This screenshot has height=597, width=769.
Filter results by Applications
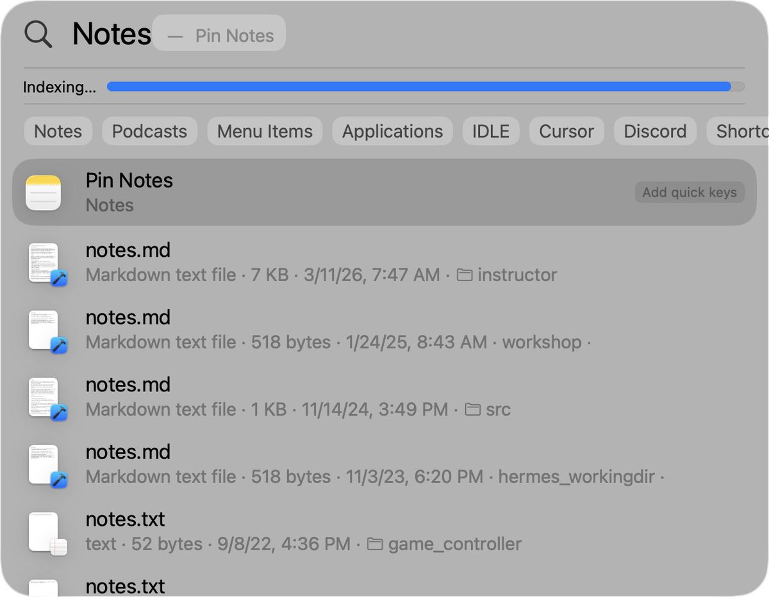tap(392, 131)
